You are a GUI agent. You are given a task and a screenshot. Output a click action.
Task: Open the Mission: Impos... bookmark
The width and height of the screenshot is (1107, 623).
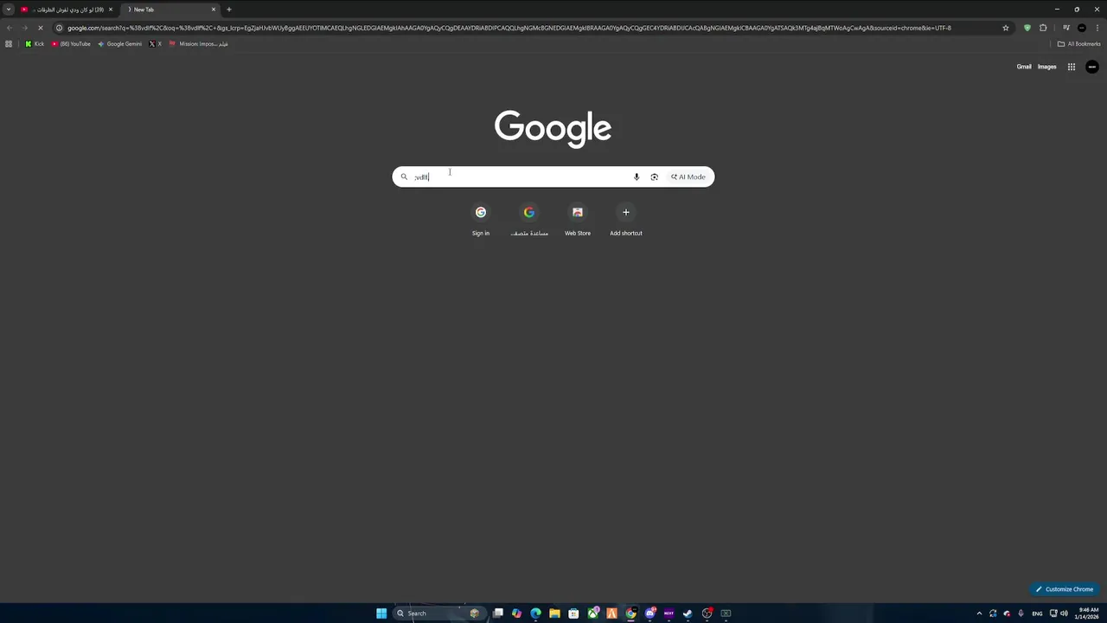click(x=199, y=44)
